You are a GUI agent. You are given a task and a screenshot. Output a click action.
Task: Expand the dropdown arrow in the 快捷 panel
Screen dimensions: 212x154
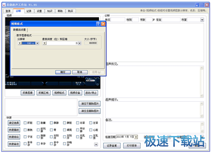click(x=96, y=144)
